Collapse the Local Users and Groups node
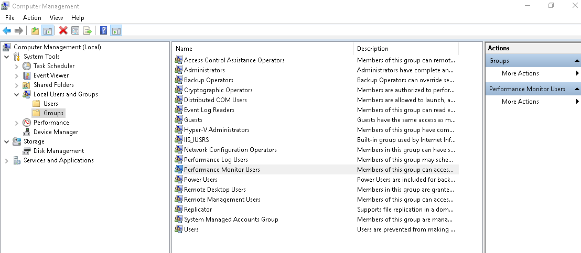The width and height of the screenshot is (581, 253). click(16, 94)
